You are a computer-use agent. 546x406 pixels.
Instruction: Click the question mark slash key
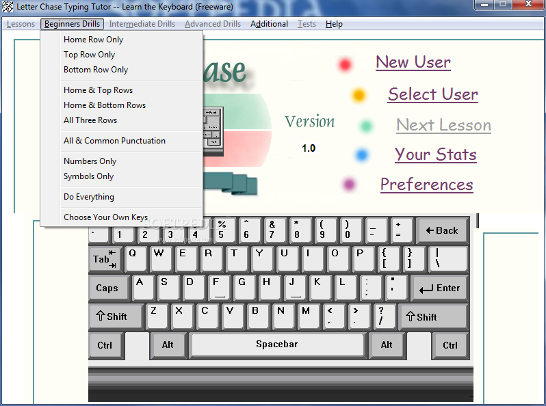pos(384,316)
